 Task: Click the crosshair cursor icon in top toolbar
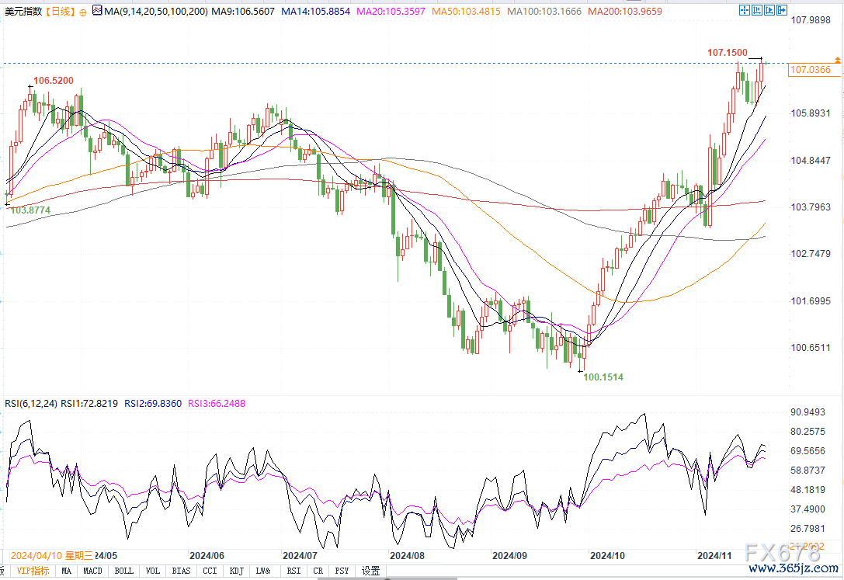click(745, 10)
